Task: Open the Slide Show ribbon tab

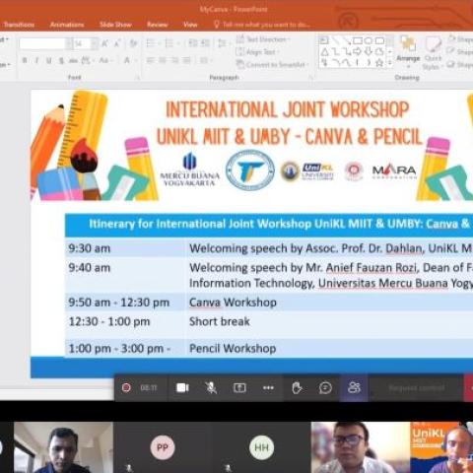Action: click(115, 25)
